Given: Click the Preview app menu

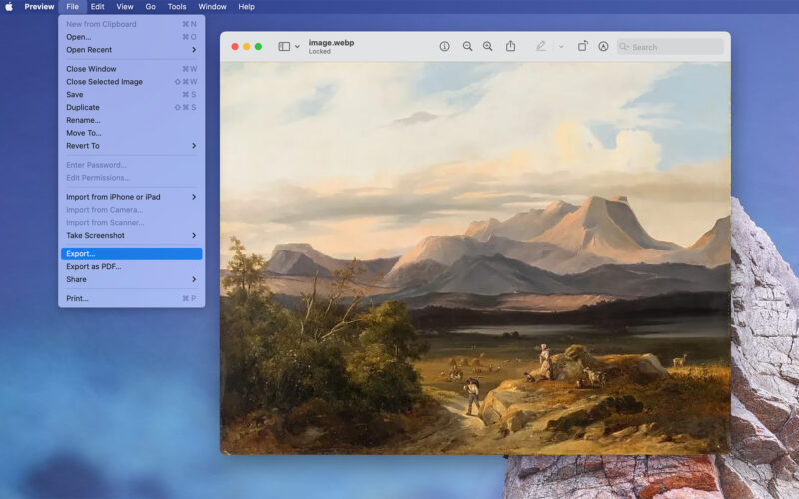Looking at the screenshot, I should coord(39,7).
